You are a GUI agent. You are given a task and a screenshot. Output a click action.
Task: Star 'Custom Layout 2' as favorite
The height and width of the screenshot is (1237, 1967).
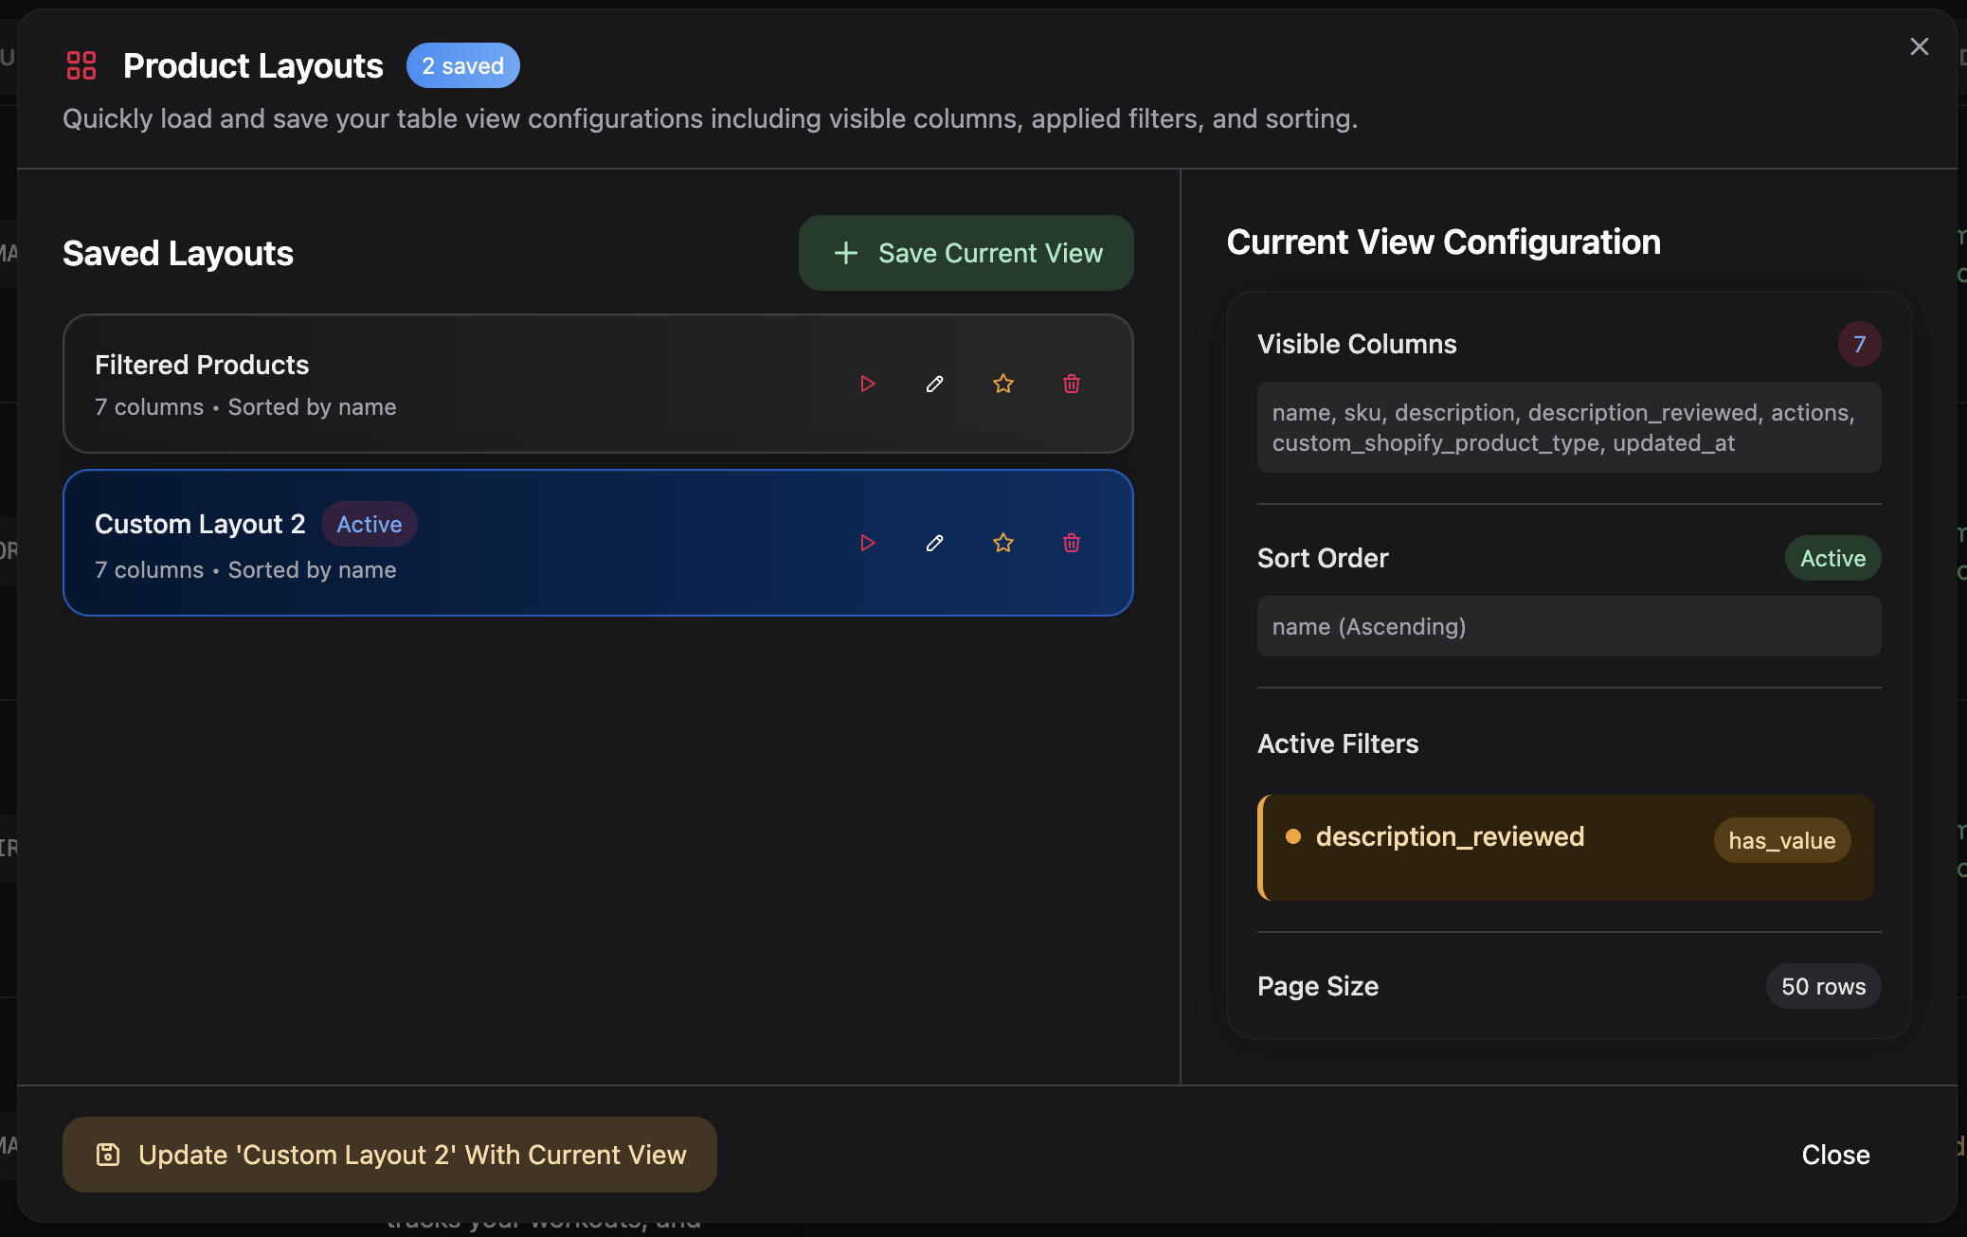tap(1003, 543)
